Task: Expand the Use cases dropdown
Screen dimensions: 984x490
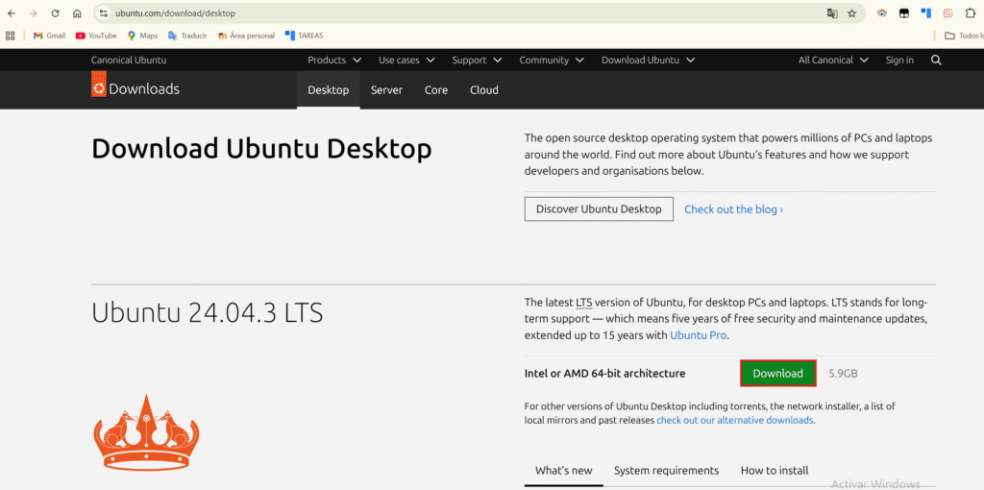Action: pos(406,60)
